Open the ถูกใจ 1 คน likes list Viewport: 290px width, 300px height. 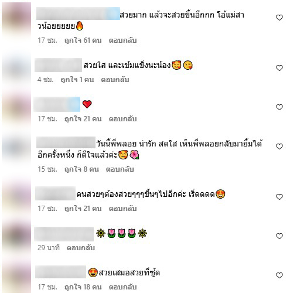tap(77, 80)
